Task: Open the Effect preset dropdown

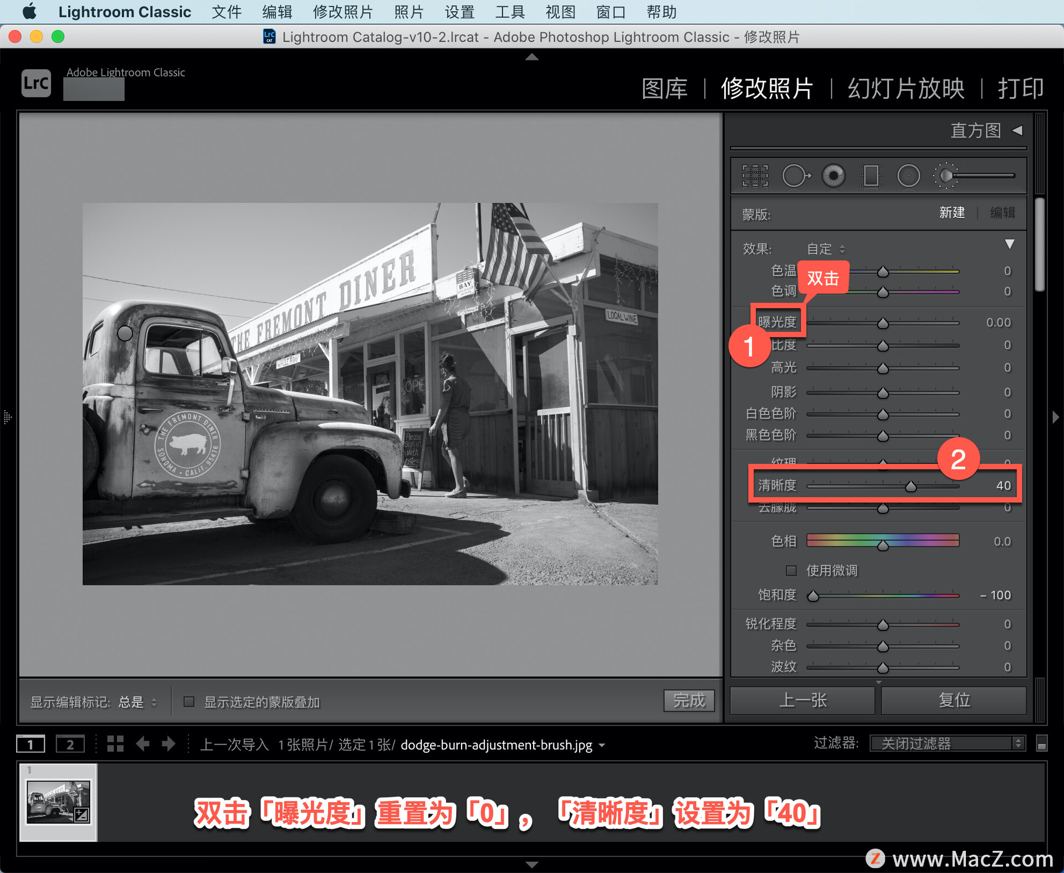Action: (x=826, y=249)
